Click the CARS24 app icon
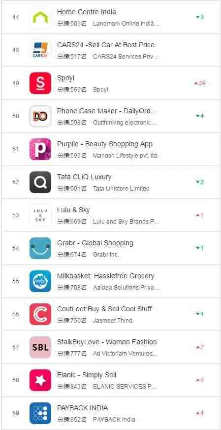The height and width of the screenshot is (430, 221). click(x=40, y=50)
